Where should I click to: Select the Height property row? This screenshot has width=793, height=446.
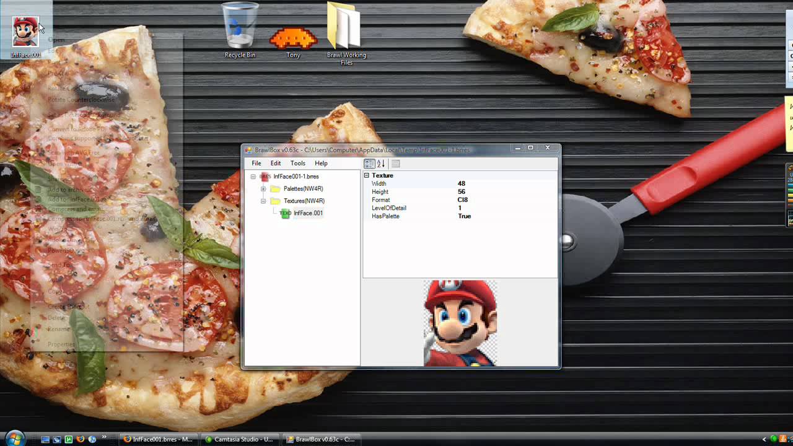[460, 192]
